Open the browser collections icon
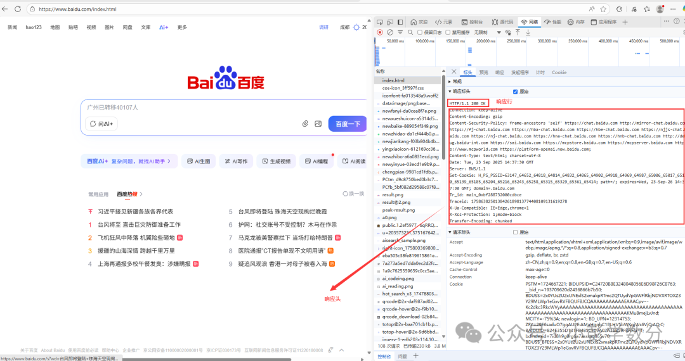The height and width of the screenshot is (361, 685). click(647, 9)
